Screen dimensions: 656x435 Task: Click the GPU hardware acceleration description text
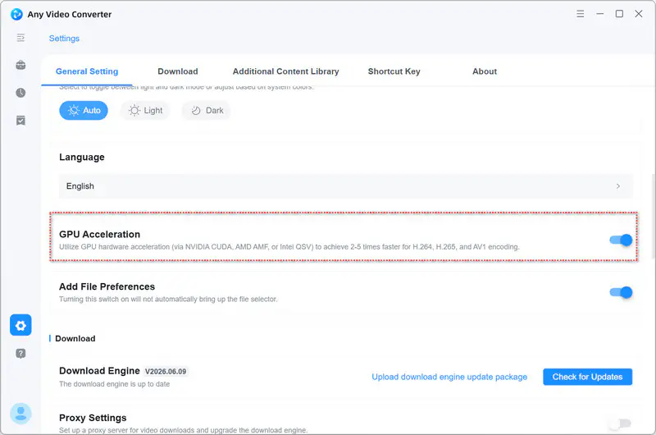pos(289,247)
